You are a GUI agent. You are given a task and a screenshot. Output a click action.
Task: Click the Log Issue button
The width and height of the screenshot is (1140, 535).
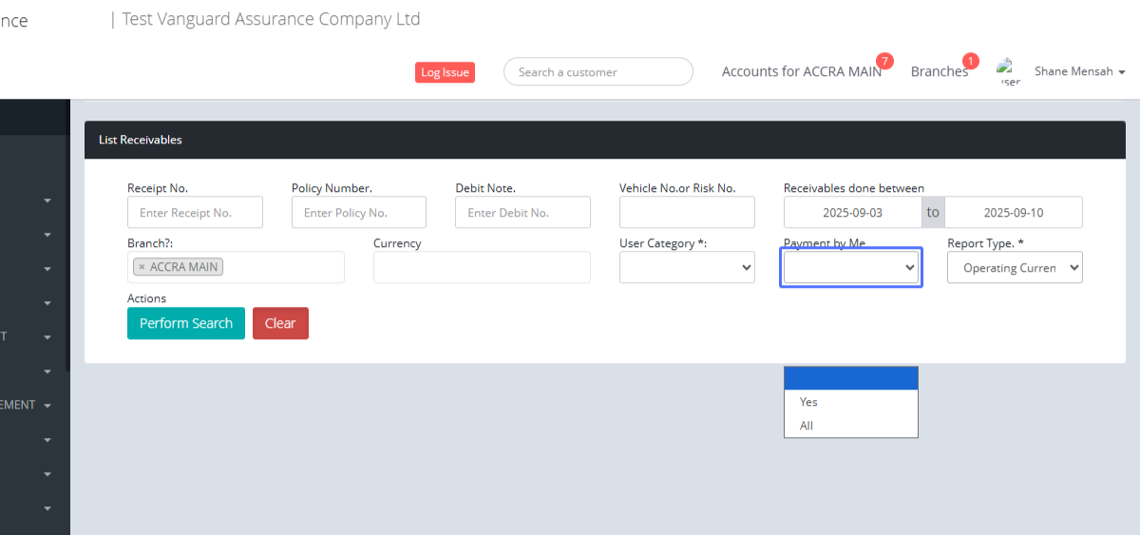point(445,72)
